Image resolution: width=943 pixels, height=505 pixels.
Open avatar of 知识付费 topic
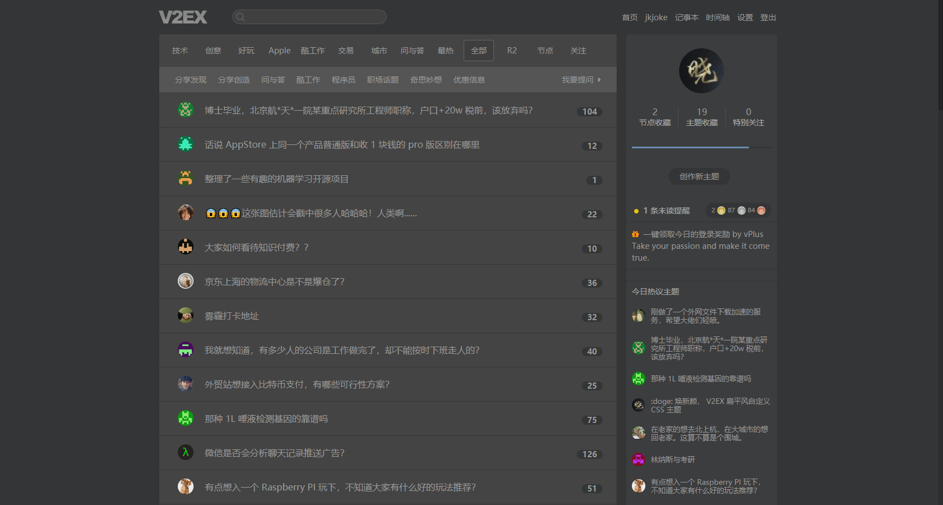(186, 247)
